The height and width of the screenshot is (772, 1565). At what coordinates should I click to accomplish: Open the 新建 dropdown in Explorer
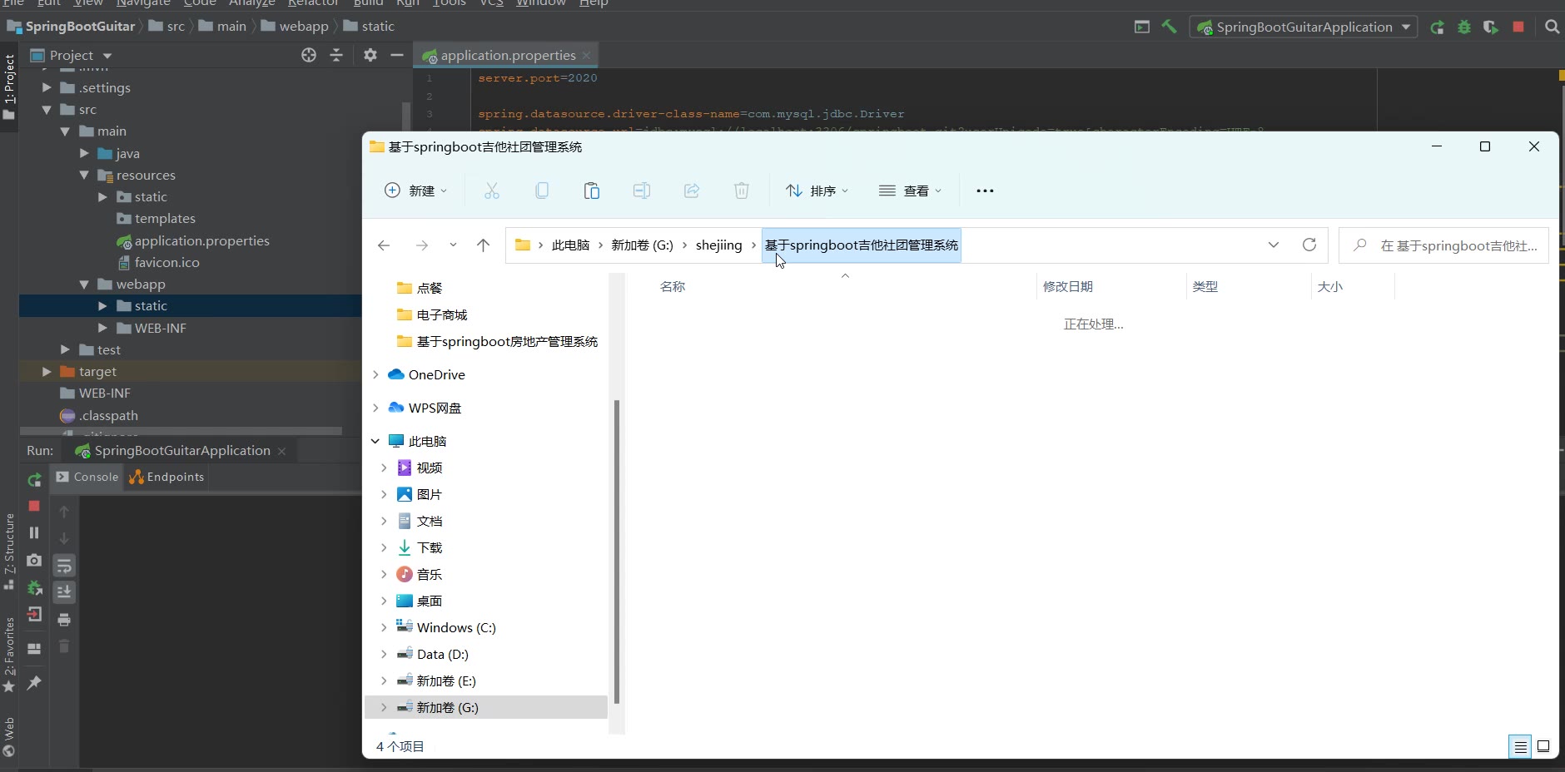[x=415, y=191]
